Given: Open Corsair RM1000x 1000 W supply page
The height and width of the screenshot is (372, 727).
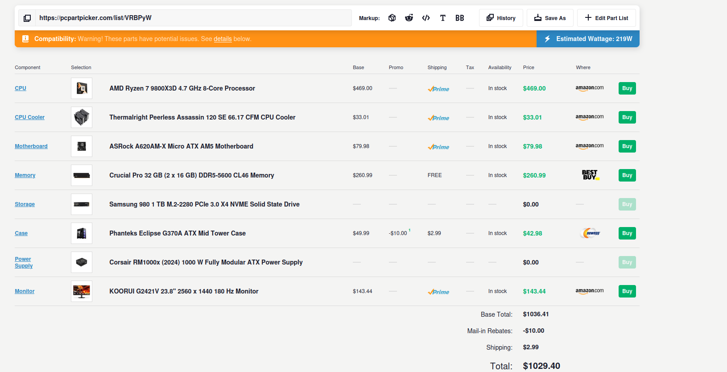Looking at the screenshot, I should (x=206, y=262).
